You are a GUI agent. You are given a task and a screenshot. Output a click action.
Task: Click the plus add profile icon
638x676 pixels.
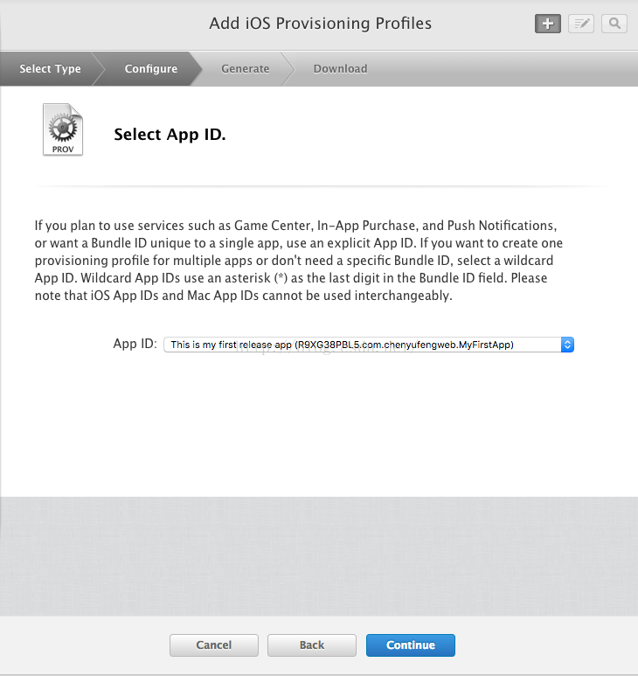(547, 24)
